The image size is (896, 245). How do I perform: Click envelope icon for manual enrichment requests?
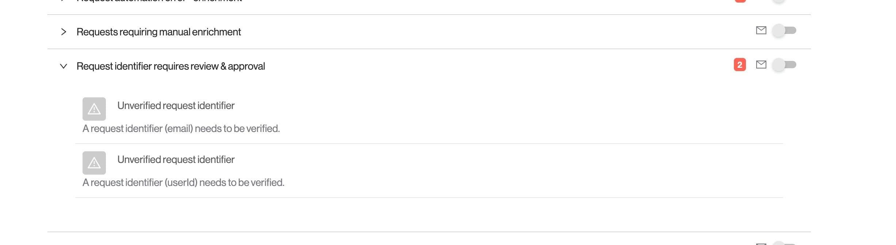(x=761, y=30)
